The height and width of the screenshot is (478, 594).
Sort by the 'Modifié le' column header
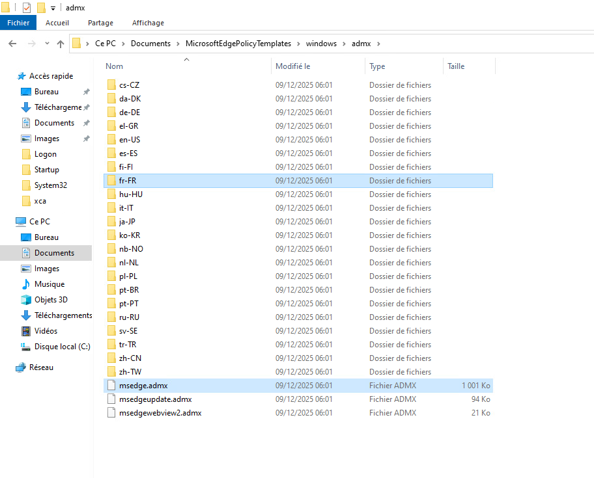point(292,66)
